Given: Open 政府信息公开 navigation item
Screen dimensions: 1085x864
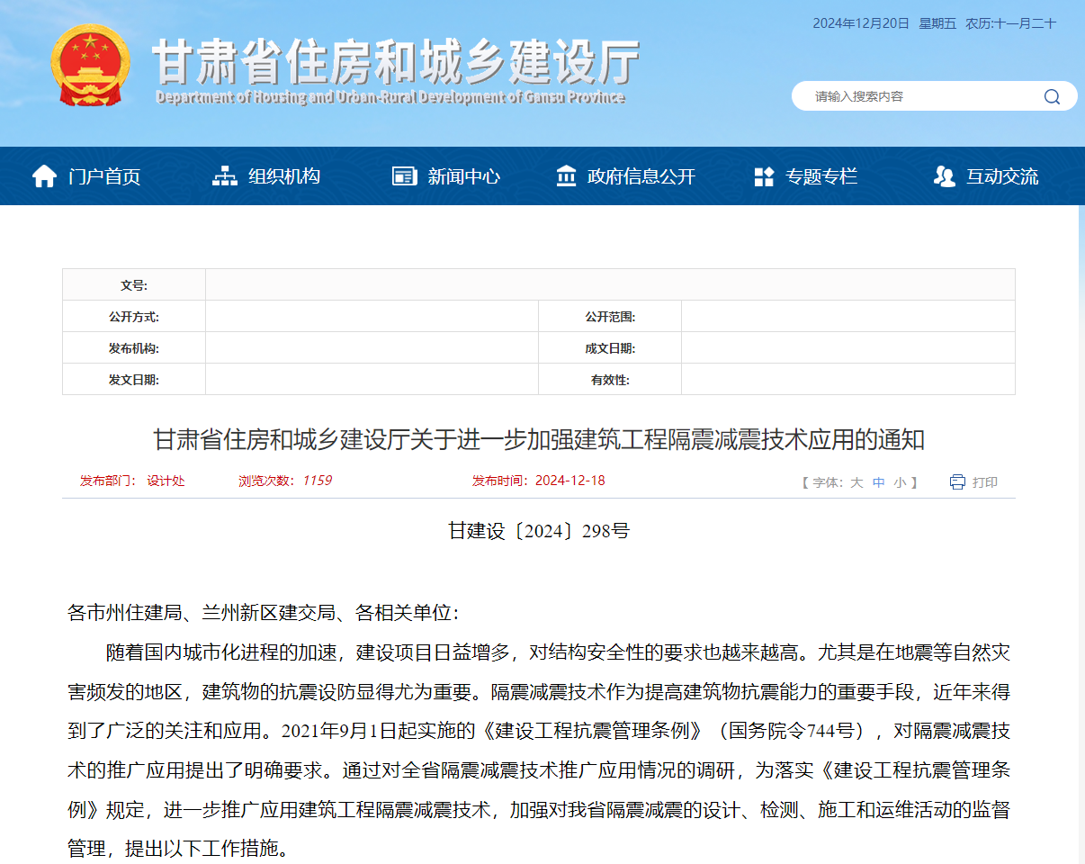Looking at the screenshot, I should pyautogui.click(x=641, y=176).
